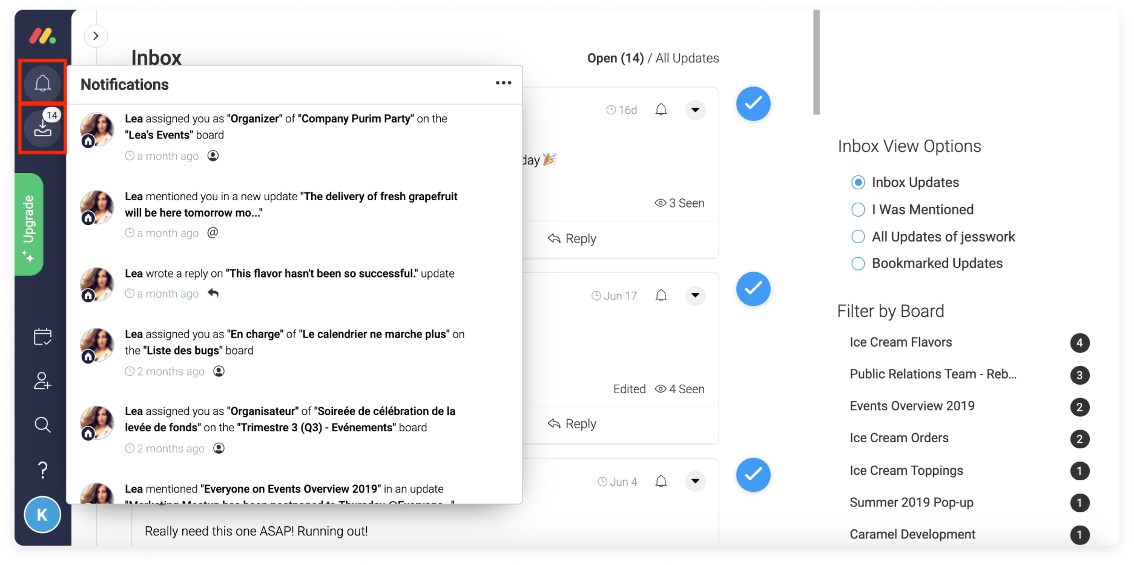1134x565 pixels.
Task: Open 'This flavor hasn't been so successful' reply notification
Action: click(x=294, y=283)
